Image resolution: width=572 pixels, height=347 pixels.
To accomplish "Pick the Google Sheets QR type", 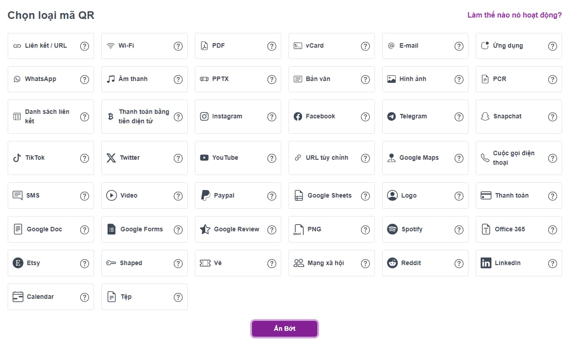I will (332, 196).
